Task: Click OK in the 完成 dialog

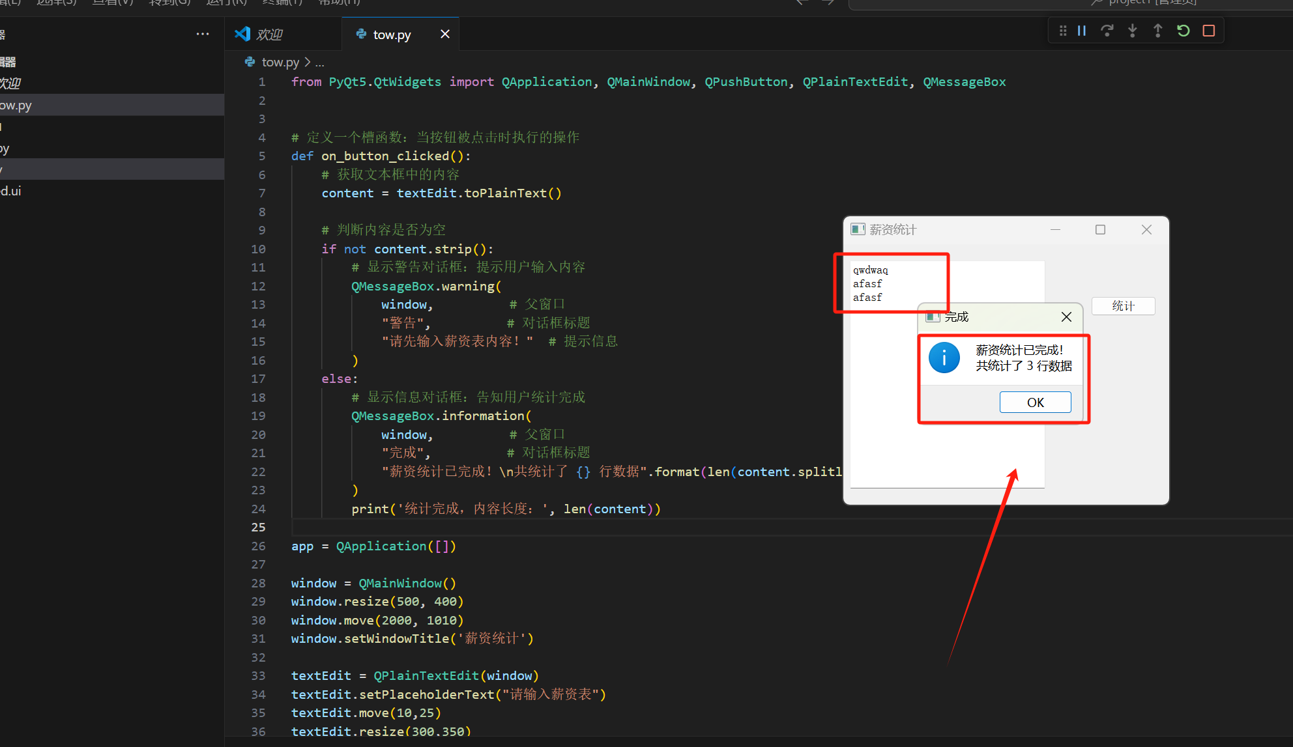Action: 1035,402
